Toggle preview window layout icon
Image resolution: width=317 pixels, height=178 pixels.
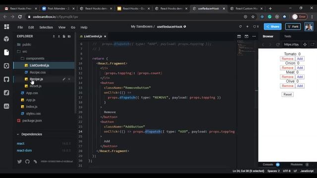[246, 36]
